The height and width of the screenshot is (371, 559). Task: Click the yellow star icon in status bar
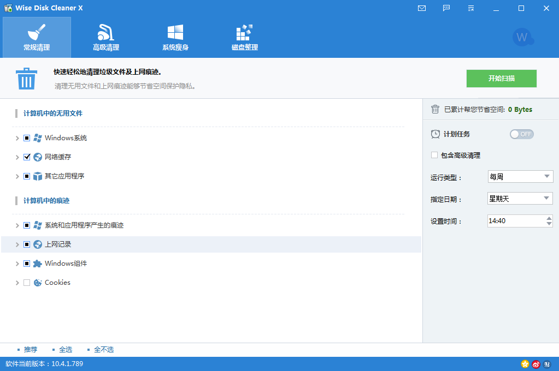[525, 364]
